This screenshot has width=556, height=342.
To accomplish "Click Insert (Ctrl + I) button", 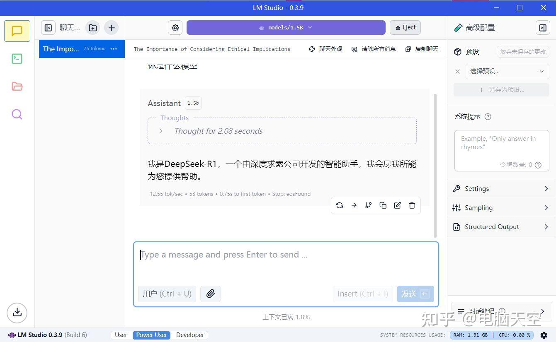I will (363, 294).
